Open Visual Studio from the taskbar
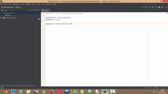Image resolution: width=168 pixels, height=94 pixels. coord(36,92)
